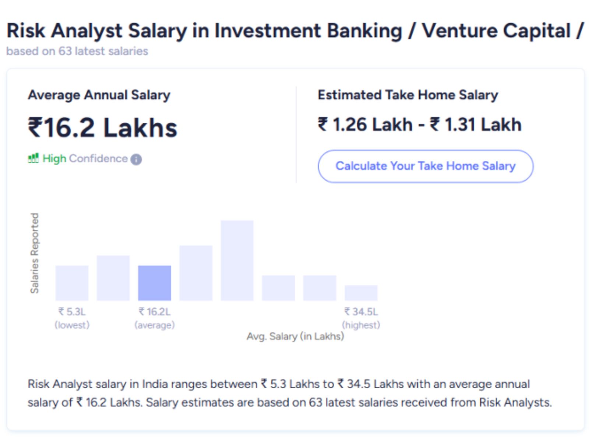589x442 pixels.
Task: Click the 5.3L lowest axis label
Action: coord(72,312)
